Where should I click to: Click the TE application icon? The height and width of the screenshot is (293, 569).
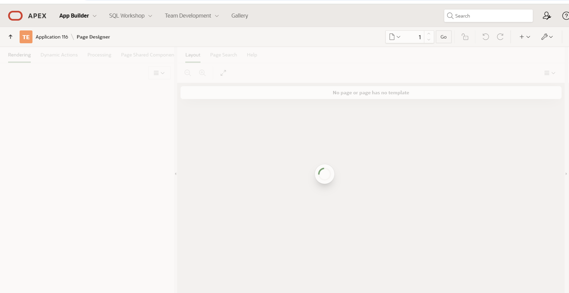click(x=26, y=37)
